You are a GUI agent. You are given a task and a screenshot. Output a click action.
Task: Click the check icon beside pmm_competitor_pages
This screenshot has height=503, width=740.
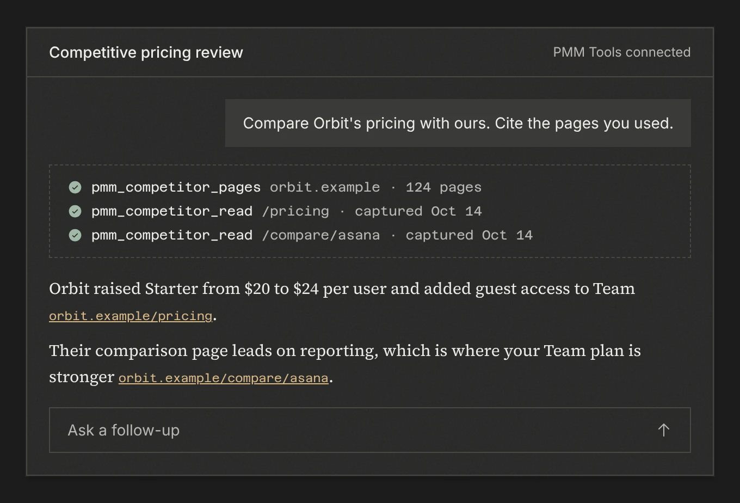(75, 187)
